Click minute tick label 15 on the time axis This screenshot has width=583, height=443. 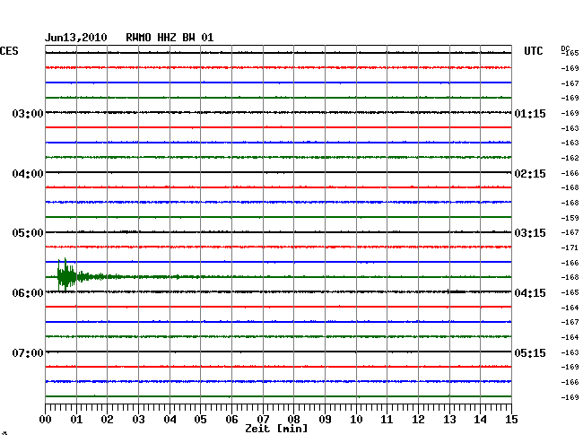click(x=511, y=420)
